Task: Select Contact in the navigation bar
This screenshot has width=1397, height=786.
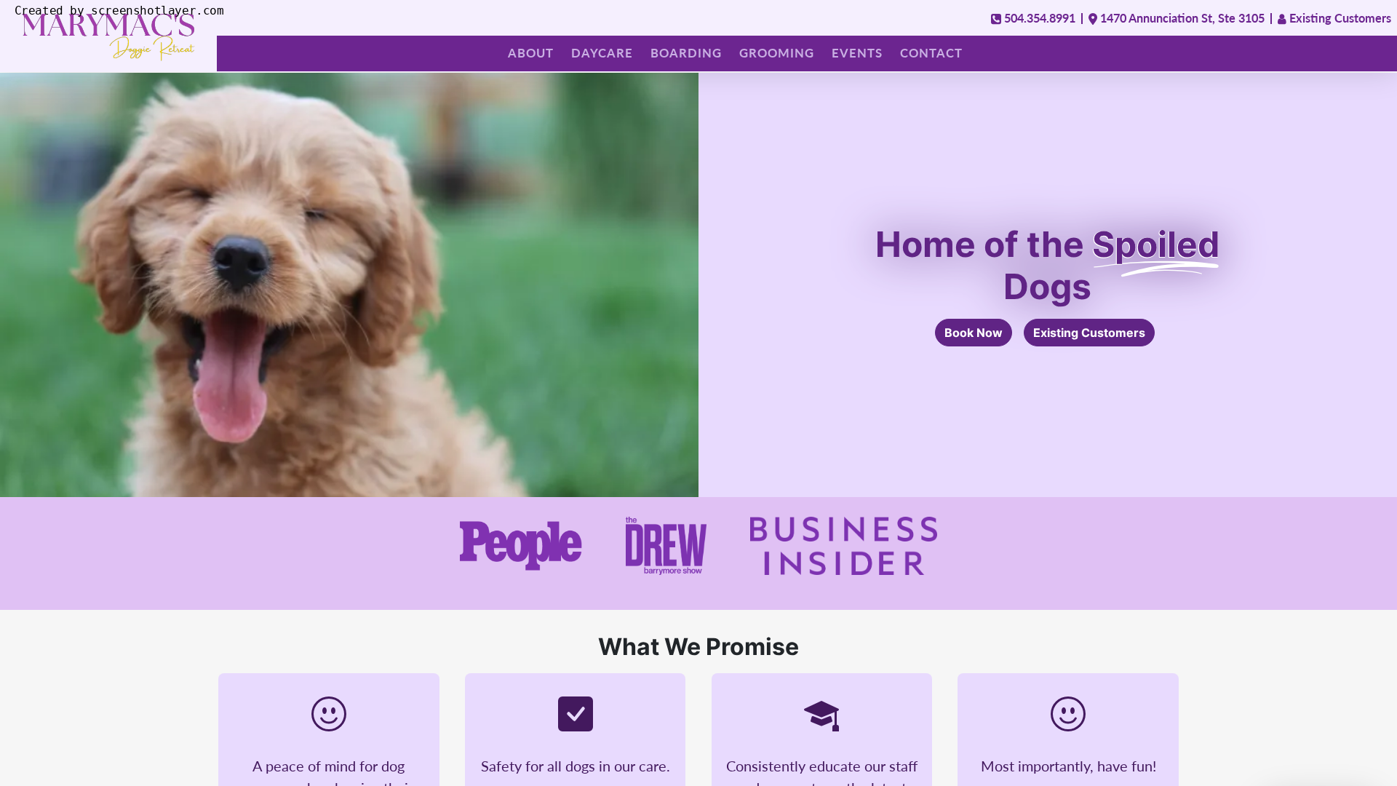Action: point(931,53)
